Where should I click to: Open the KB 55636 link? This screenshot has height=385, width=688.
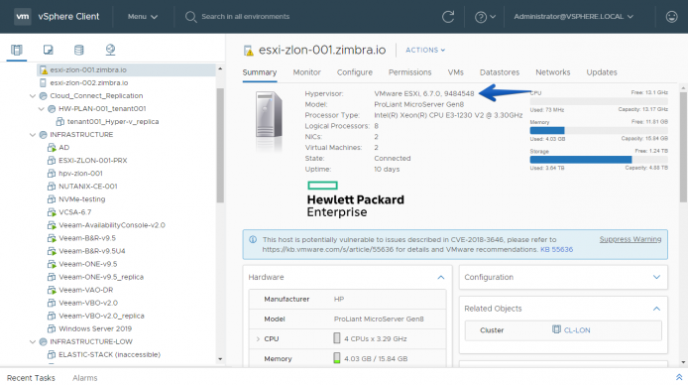point(556,249)
